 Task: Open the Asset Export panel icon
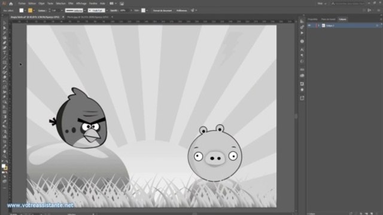click(x=302, y=98)
